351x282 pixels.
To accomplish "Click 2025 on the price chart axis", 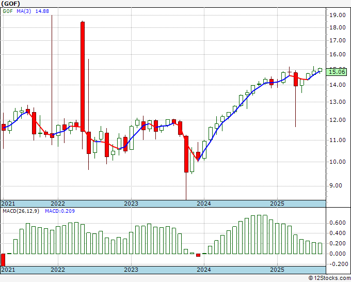I will coord(277,203).
